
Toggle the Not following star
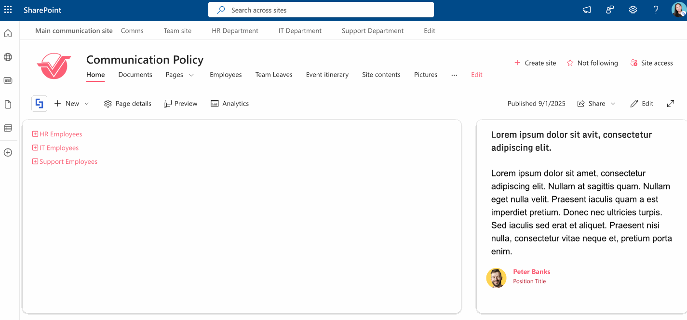click(570, 63)
